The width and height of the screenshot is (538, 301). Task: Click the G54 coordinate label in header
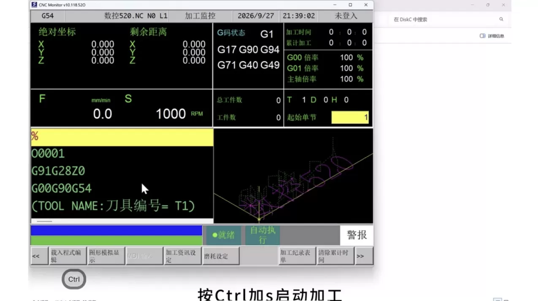48,16
